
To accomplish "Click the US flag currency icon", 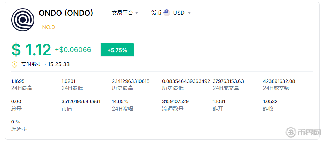I will pos(167,13).
